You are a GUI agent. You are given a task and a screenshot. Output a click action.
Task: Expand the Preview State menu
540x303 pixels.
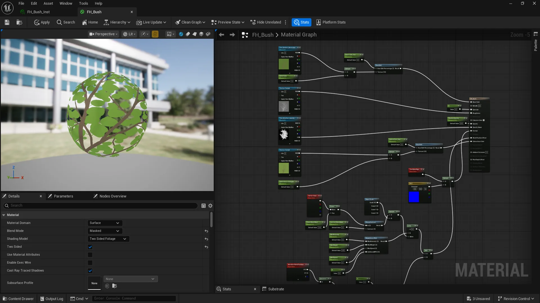coord(228,22)
